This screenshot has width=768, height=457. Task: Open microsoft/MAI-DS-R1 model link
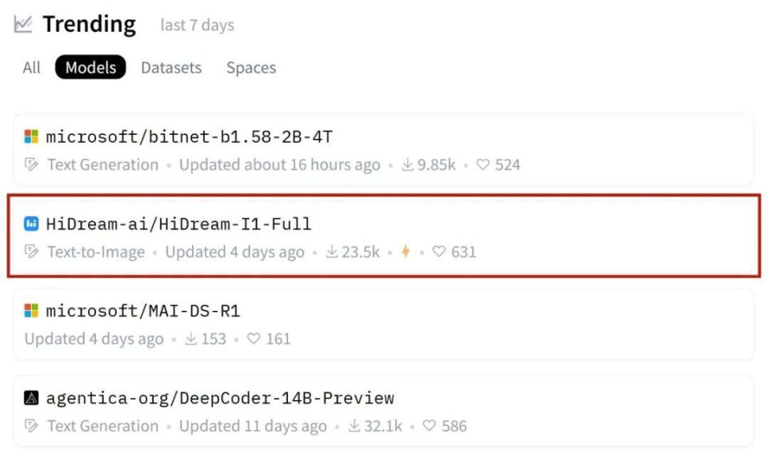click(x=143, y=311)
